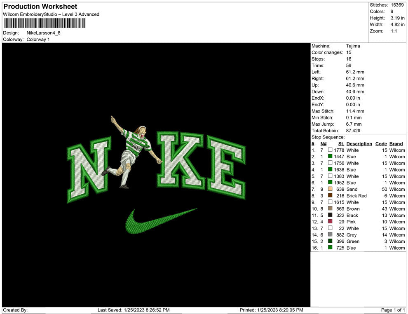The width and height of the screenshot is (408, 314).
Task: Click the Brown description in row 10
Action: [353, 209]
